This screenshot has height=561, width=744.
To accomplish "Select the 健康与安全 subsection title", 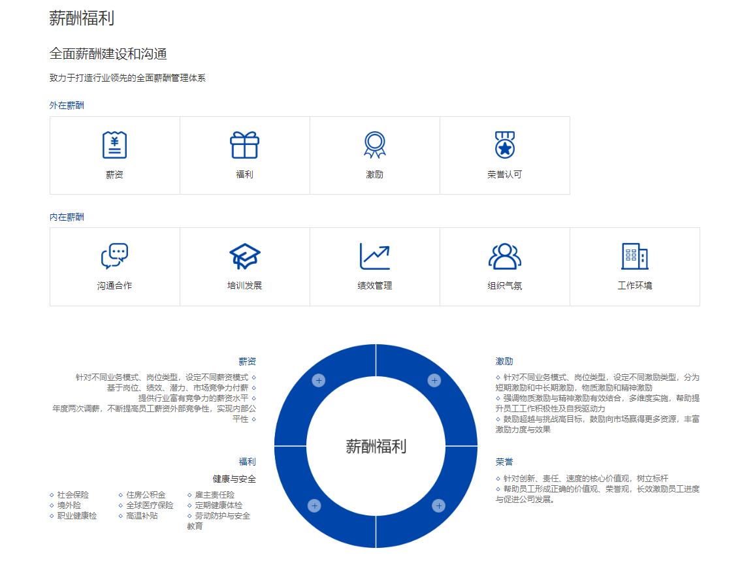I will (x=233, y=479).
